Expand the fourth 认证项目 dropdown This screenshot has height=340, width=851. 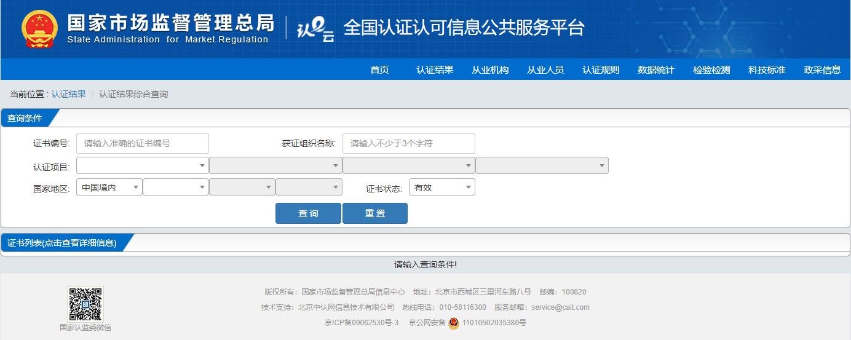542,165
